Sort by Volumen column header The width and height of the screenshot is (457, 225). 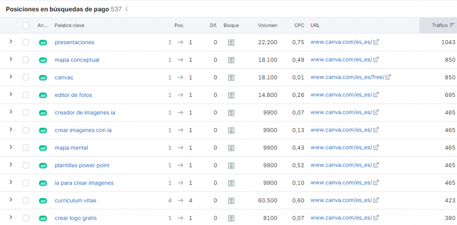(268, 25)
